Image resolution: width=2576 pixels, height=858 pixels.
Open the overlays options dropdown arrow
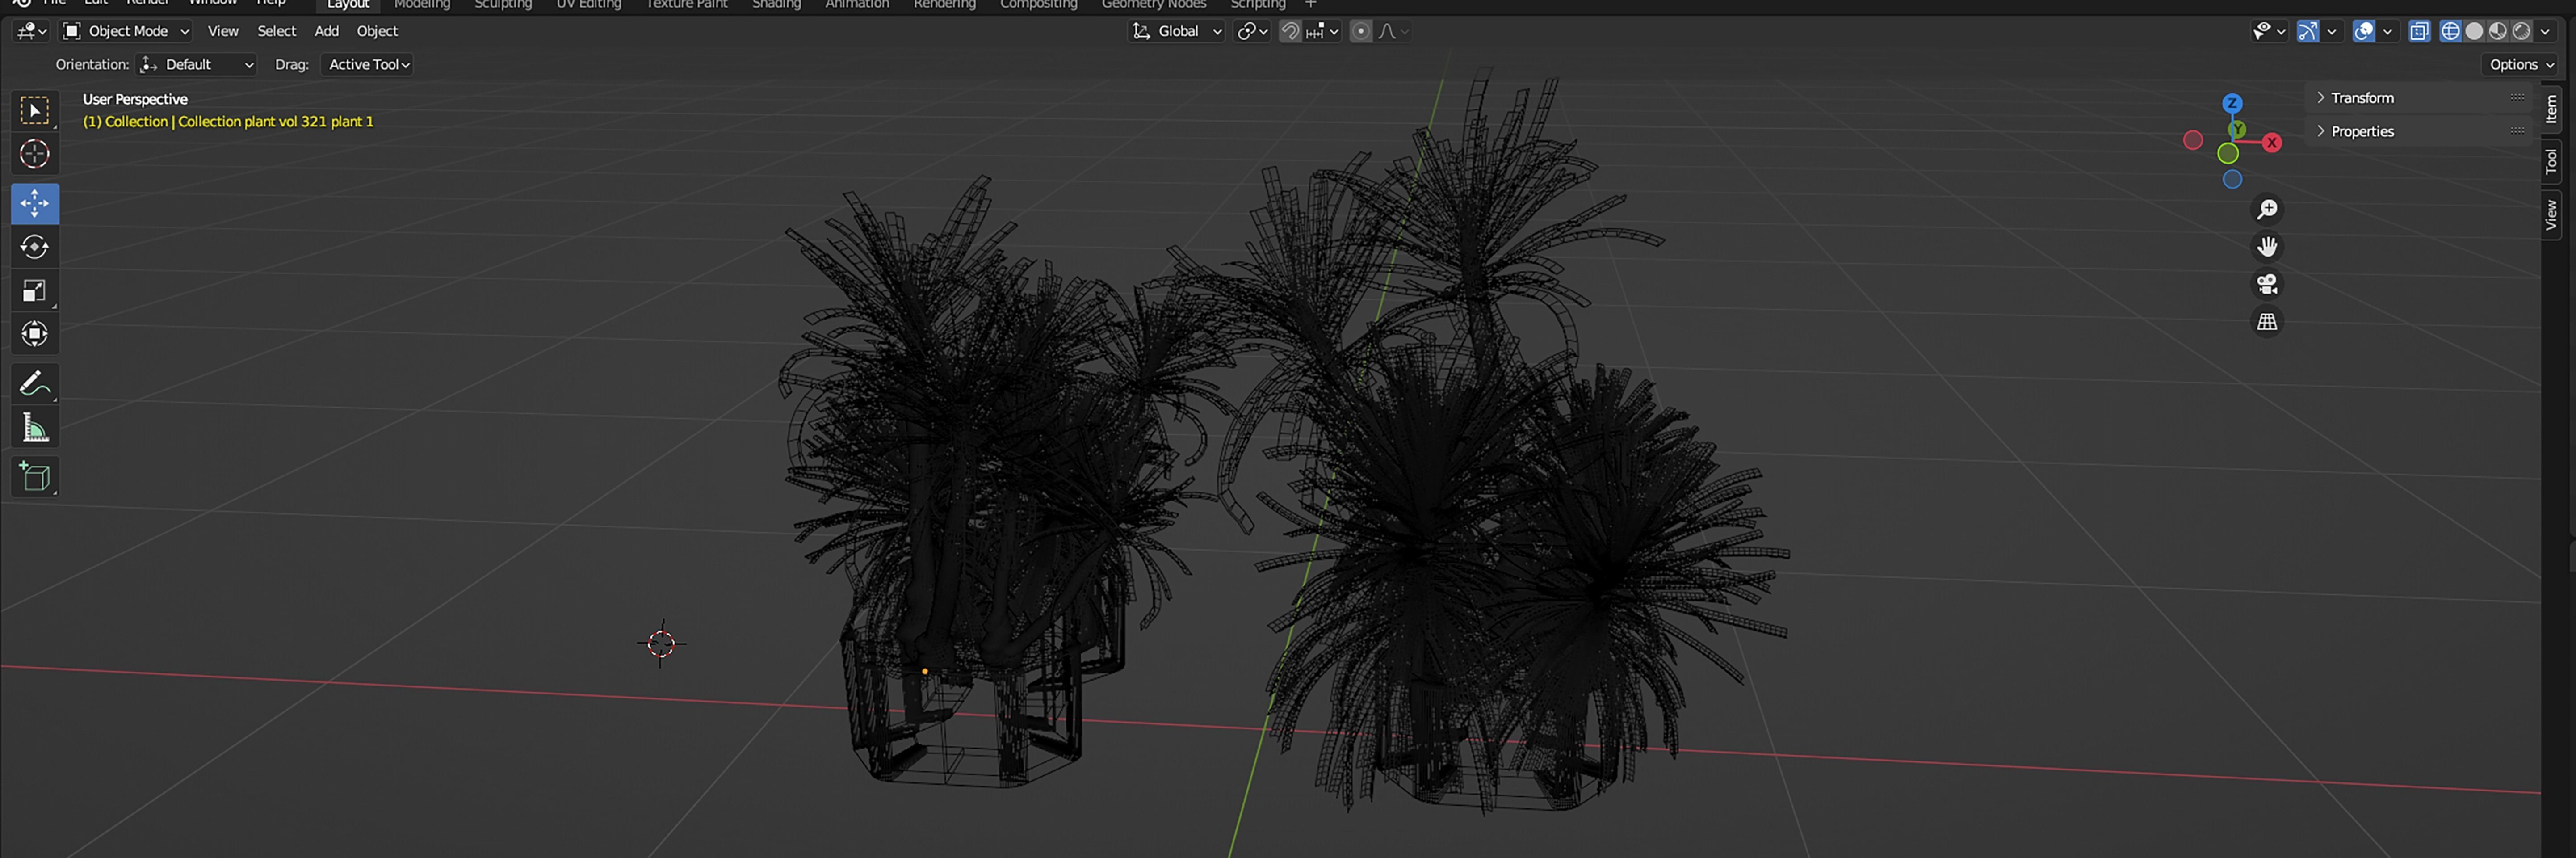click(2388, 31)
